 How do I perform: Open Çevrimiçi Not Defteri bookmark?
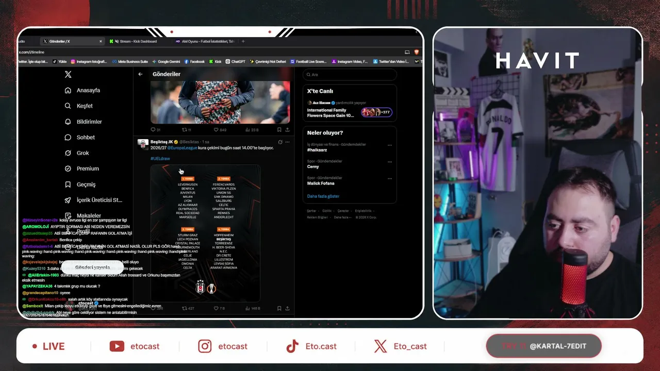[268, 62]
